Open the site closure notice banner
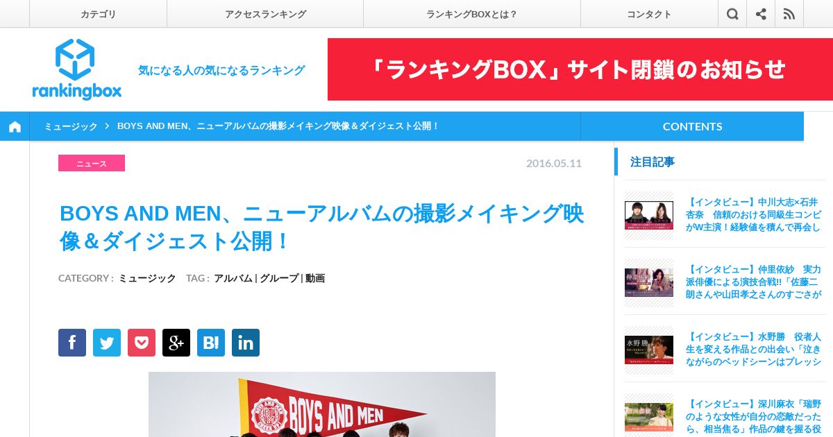Viewport: 833px width, 437px height. (x=580, y=69)
